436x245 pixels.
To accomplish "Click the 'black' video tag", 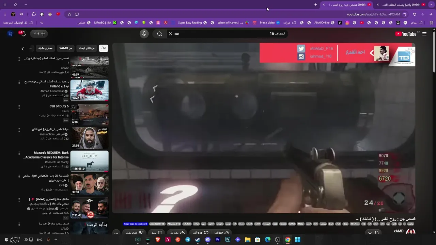I will pyautogui.click(x=283, y=224).
